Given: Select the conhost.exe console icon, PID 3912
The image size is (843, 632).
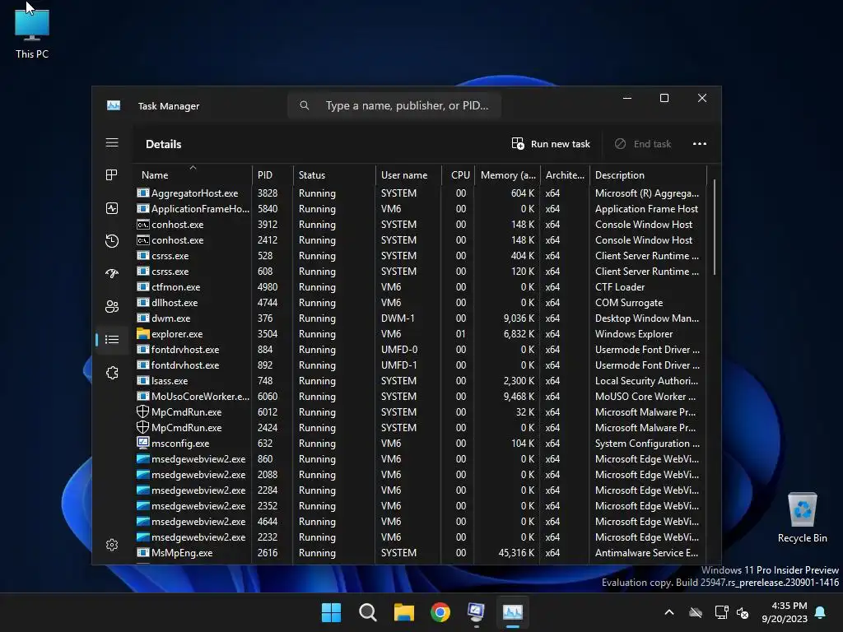Looking at the screenshot, I should (142, 224).
